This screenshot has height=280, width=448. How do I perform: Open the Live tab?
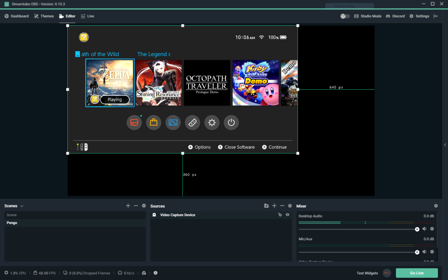click(87, 16)
